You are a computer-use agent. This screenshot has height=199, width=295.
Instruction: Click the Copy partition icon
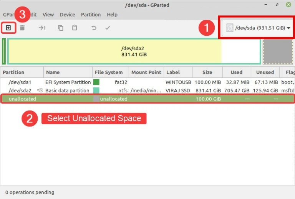[61, 28]
